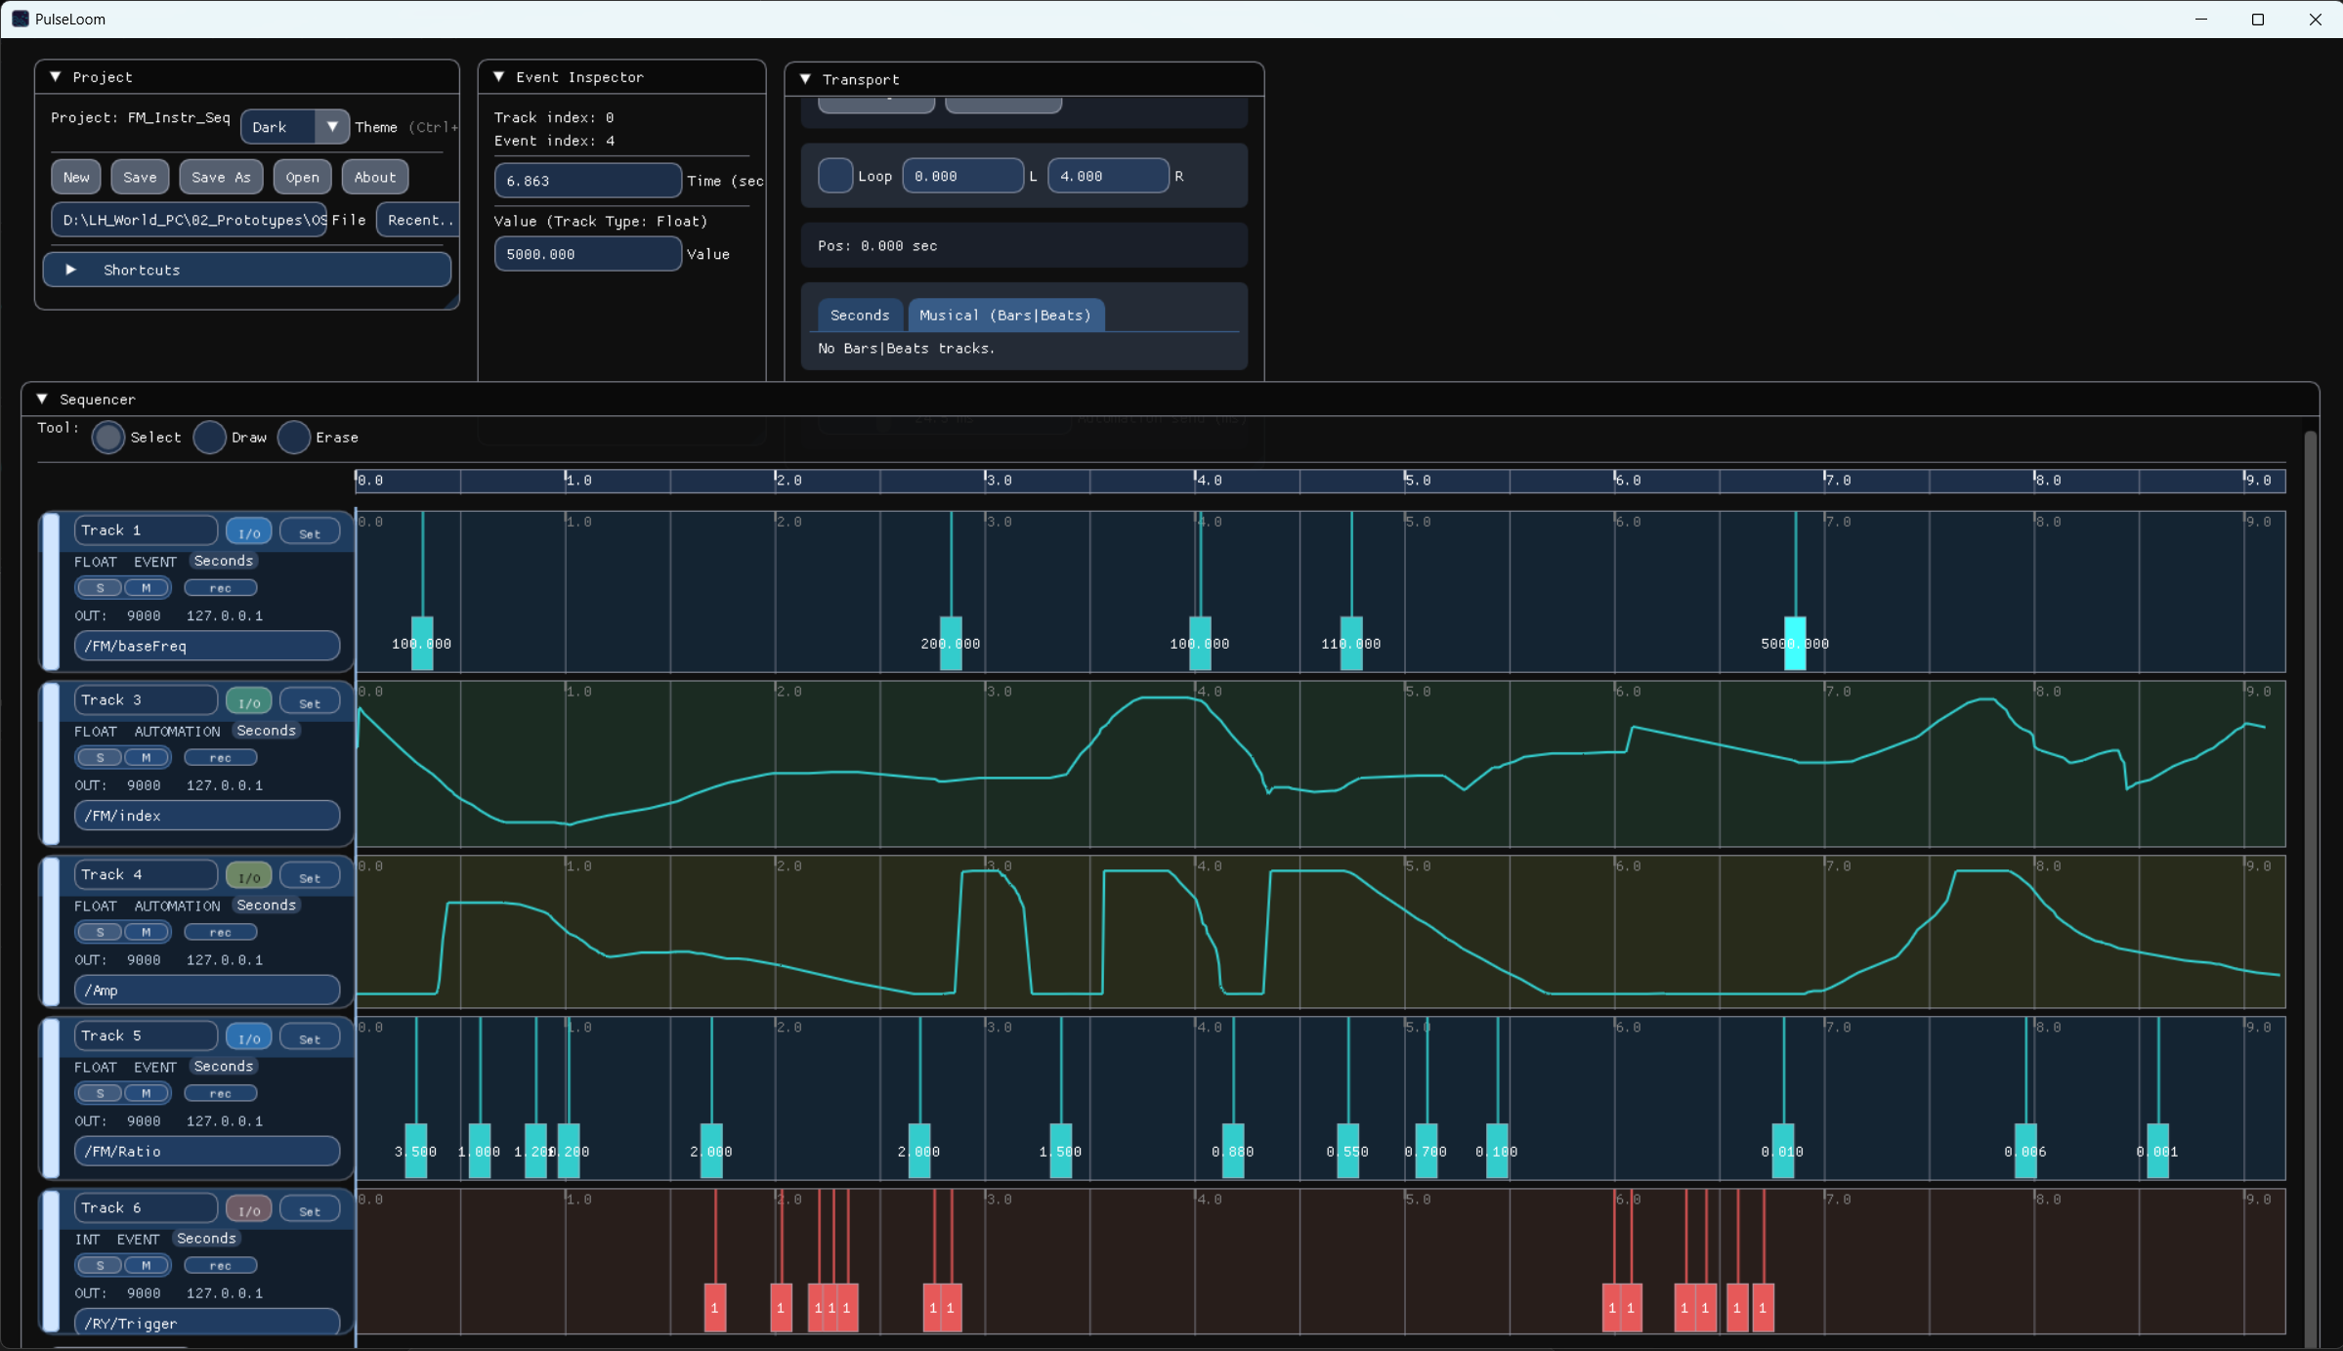The width and height of the screenshot is (2343, 1351).
Task: Choose the Select tool radio button
Action: click(x=108, y=437)
